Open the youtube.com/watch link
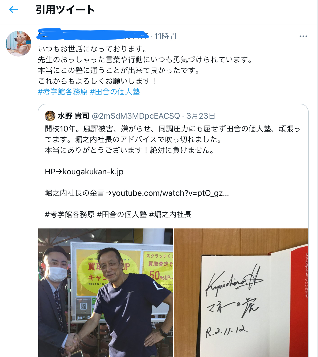The height and width of the screenshot is (357, 318). point(170,193)
